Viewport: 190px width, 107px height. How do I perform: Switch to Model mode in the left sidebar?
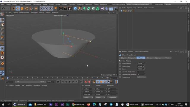pos(2,20)
